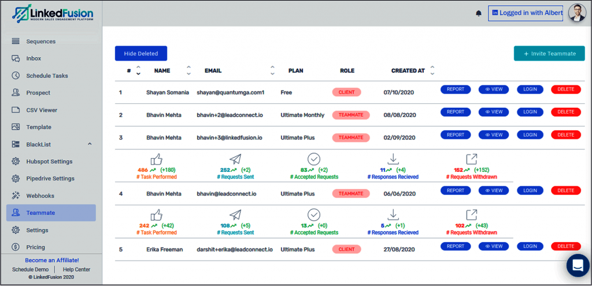Click the Hide Deleted button
The image size is (592, 286).
[x=141, y=54]
